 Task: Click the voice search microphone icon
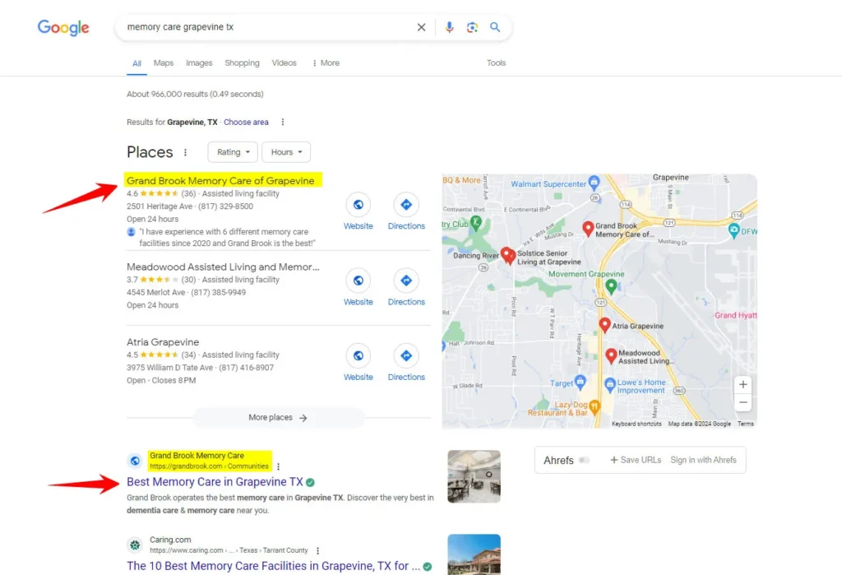tap(449, 27)
